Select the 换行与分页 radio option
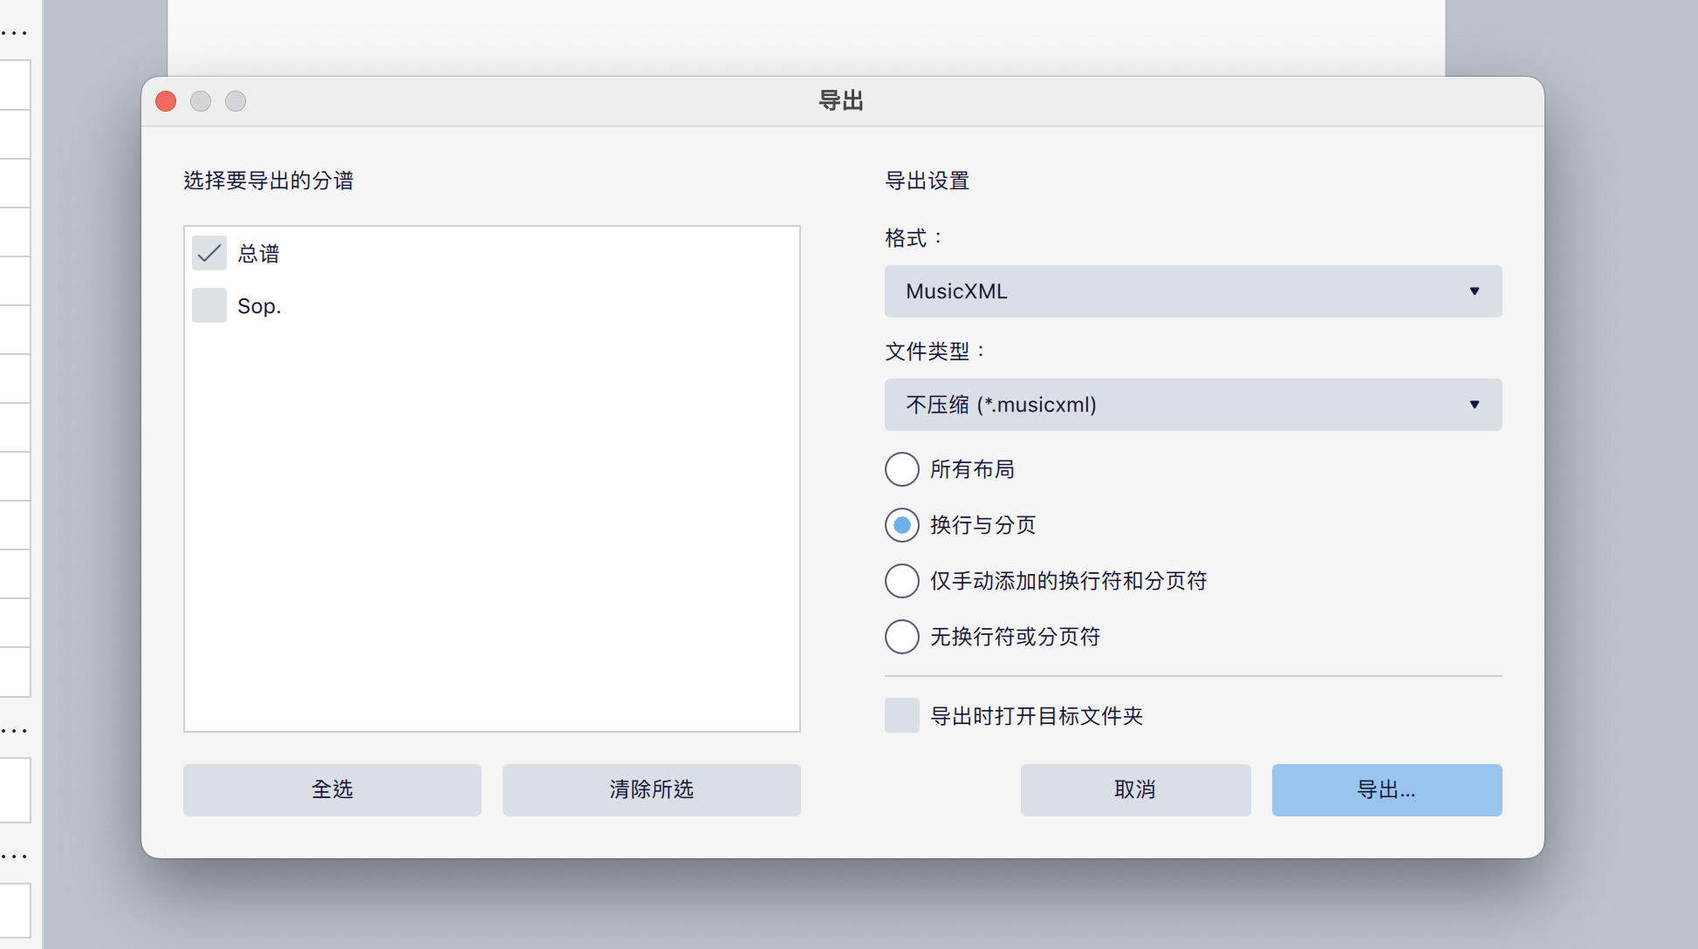Viewport: 1698px width, 949px height. (x=902, y=525)
